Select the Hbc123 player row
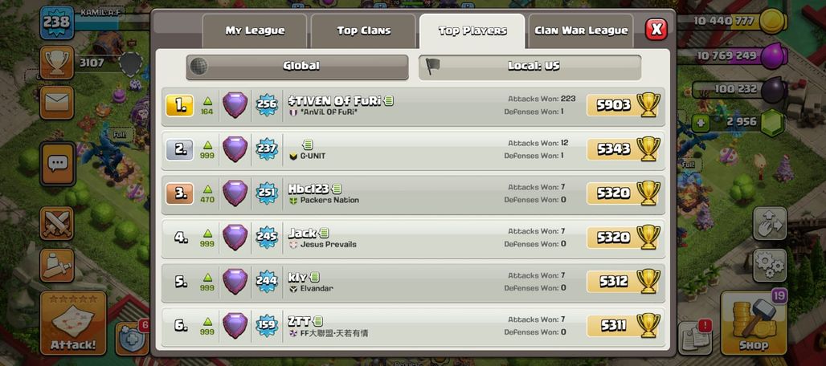This screenshot has height=366, width=826. coord(413,193)
